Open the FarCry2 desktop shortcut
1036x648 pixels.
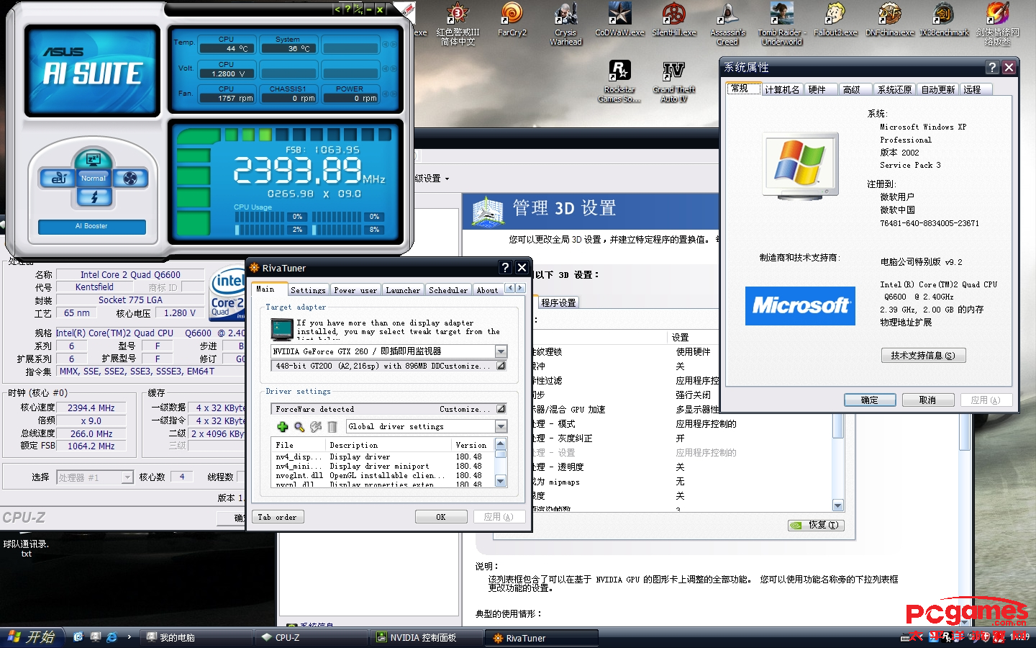512,19
